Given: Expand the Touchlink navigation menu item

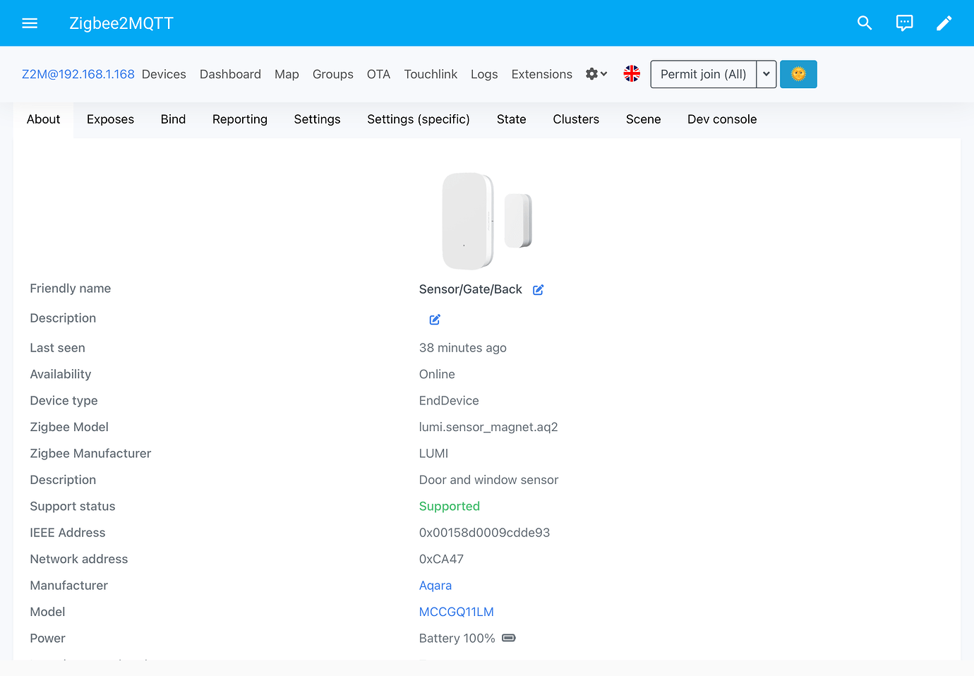Looking at the screenshot, I should [x=431, y=73].
